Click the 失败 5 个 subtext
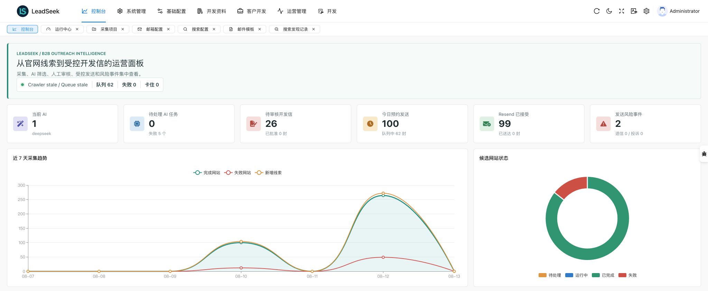The height and width of the screenshot is (291, 708). pyautogui.click(x=157, y=134)
